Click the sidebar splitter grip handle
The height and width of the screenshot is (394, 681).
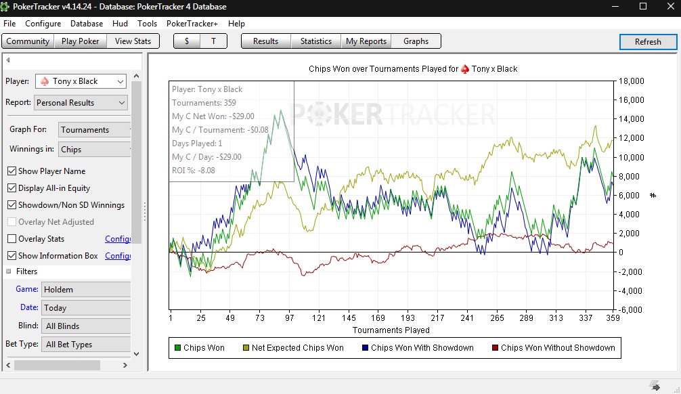[x=145, y=211]
